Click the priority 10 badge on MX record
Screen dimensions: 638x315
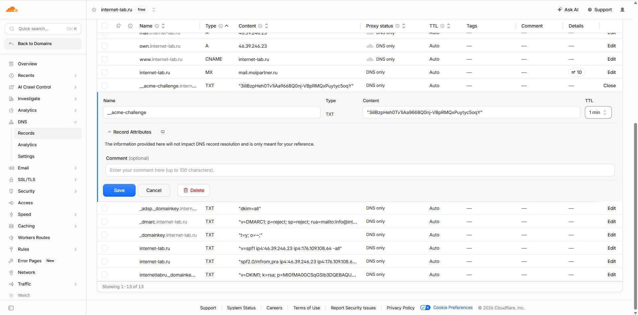tap(577, 72)
